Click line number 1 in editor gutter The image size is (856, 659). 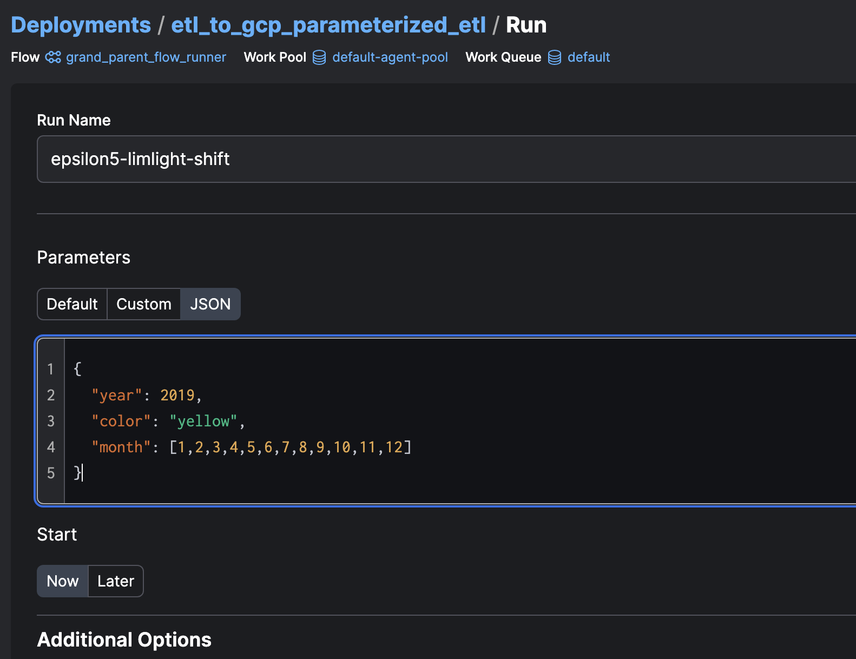[51, 369]
